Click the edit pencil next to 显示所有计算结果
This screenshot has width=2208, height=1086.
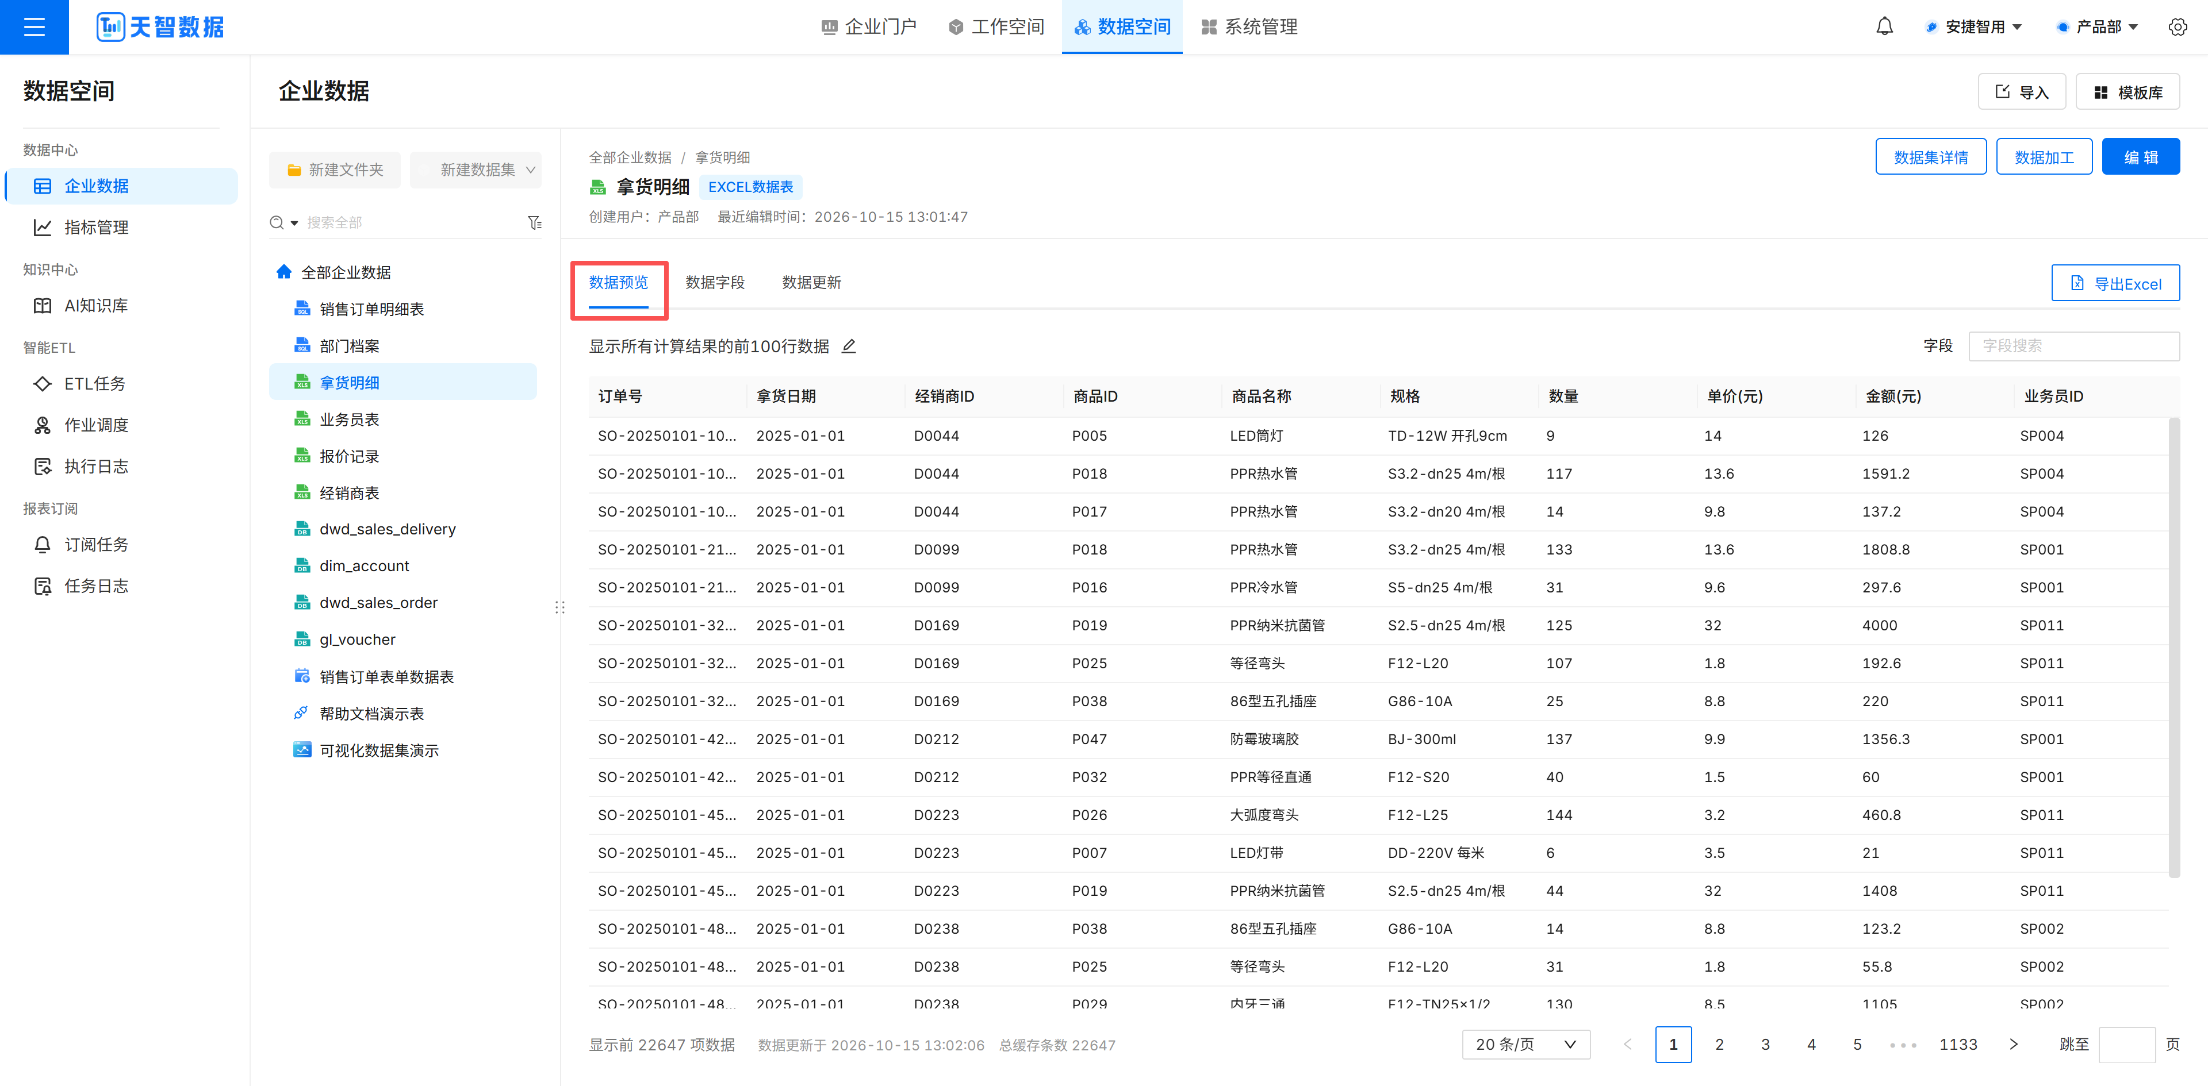click(x=849, y=346)
